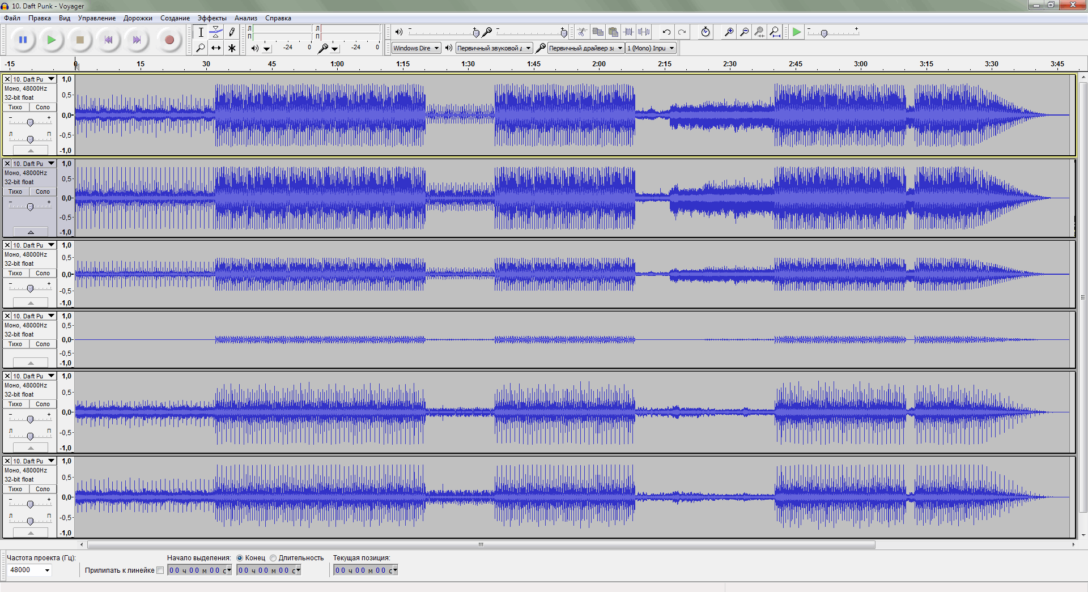
Task: Click the Текущая позиция time field
Action: pyautogui.click(x=365, y=570)
